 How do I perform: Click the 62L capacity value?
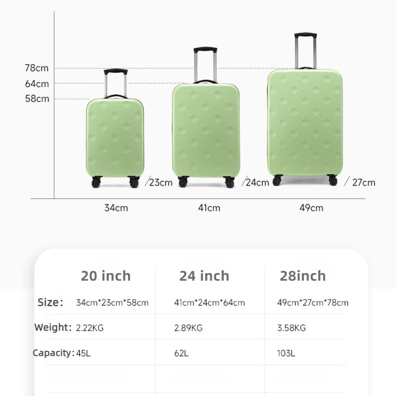coord(182,353)
